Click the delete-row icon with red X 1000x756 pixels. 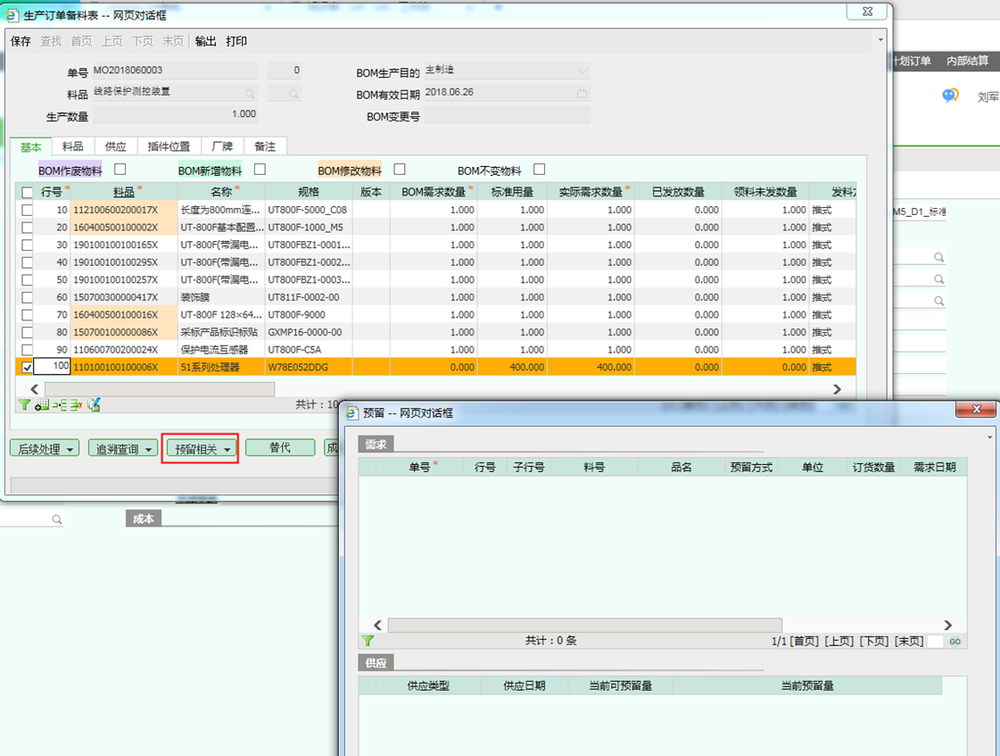76,404
